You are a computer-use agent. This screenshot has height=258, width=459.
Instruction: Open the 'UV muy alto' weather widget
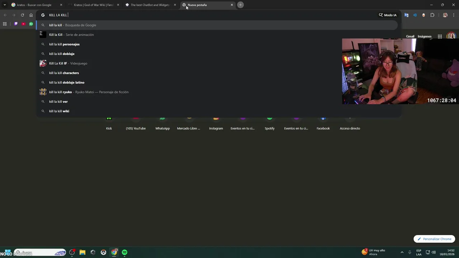tap(374, 252)
